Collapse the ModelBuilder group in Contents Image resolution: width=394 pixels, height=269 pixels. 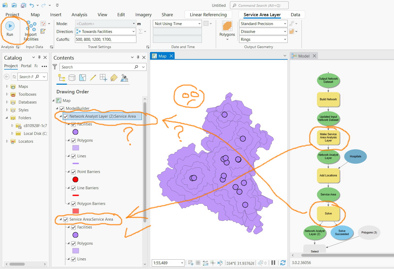(57, 108)
